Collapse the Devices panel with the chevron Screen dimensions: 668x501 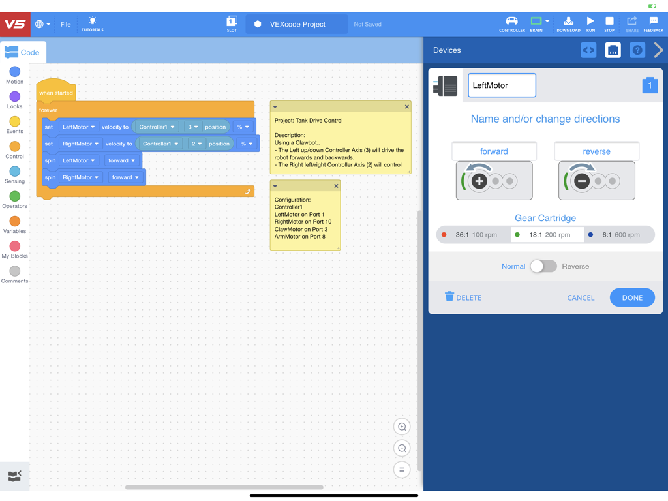coord(659,50)
